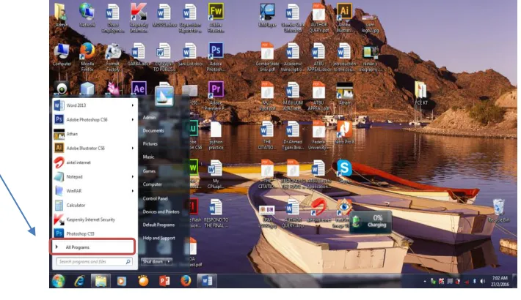Open the Admin folder on the desktop
Viewport: 521px width, 300px height.
[62, 15]
